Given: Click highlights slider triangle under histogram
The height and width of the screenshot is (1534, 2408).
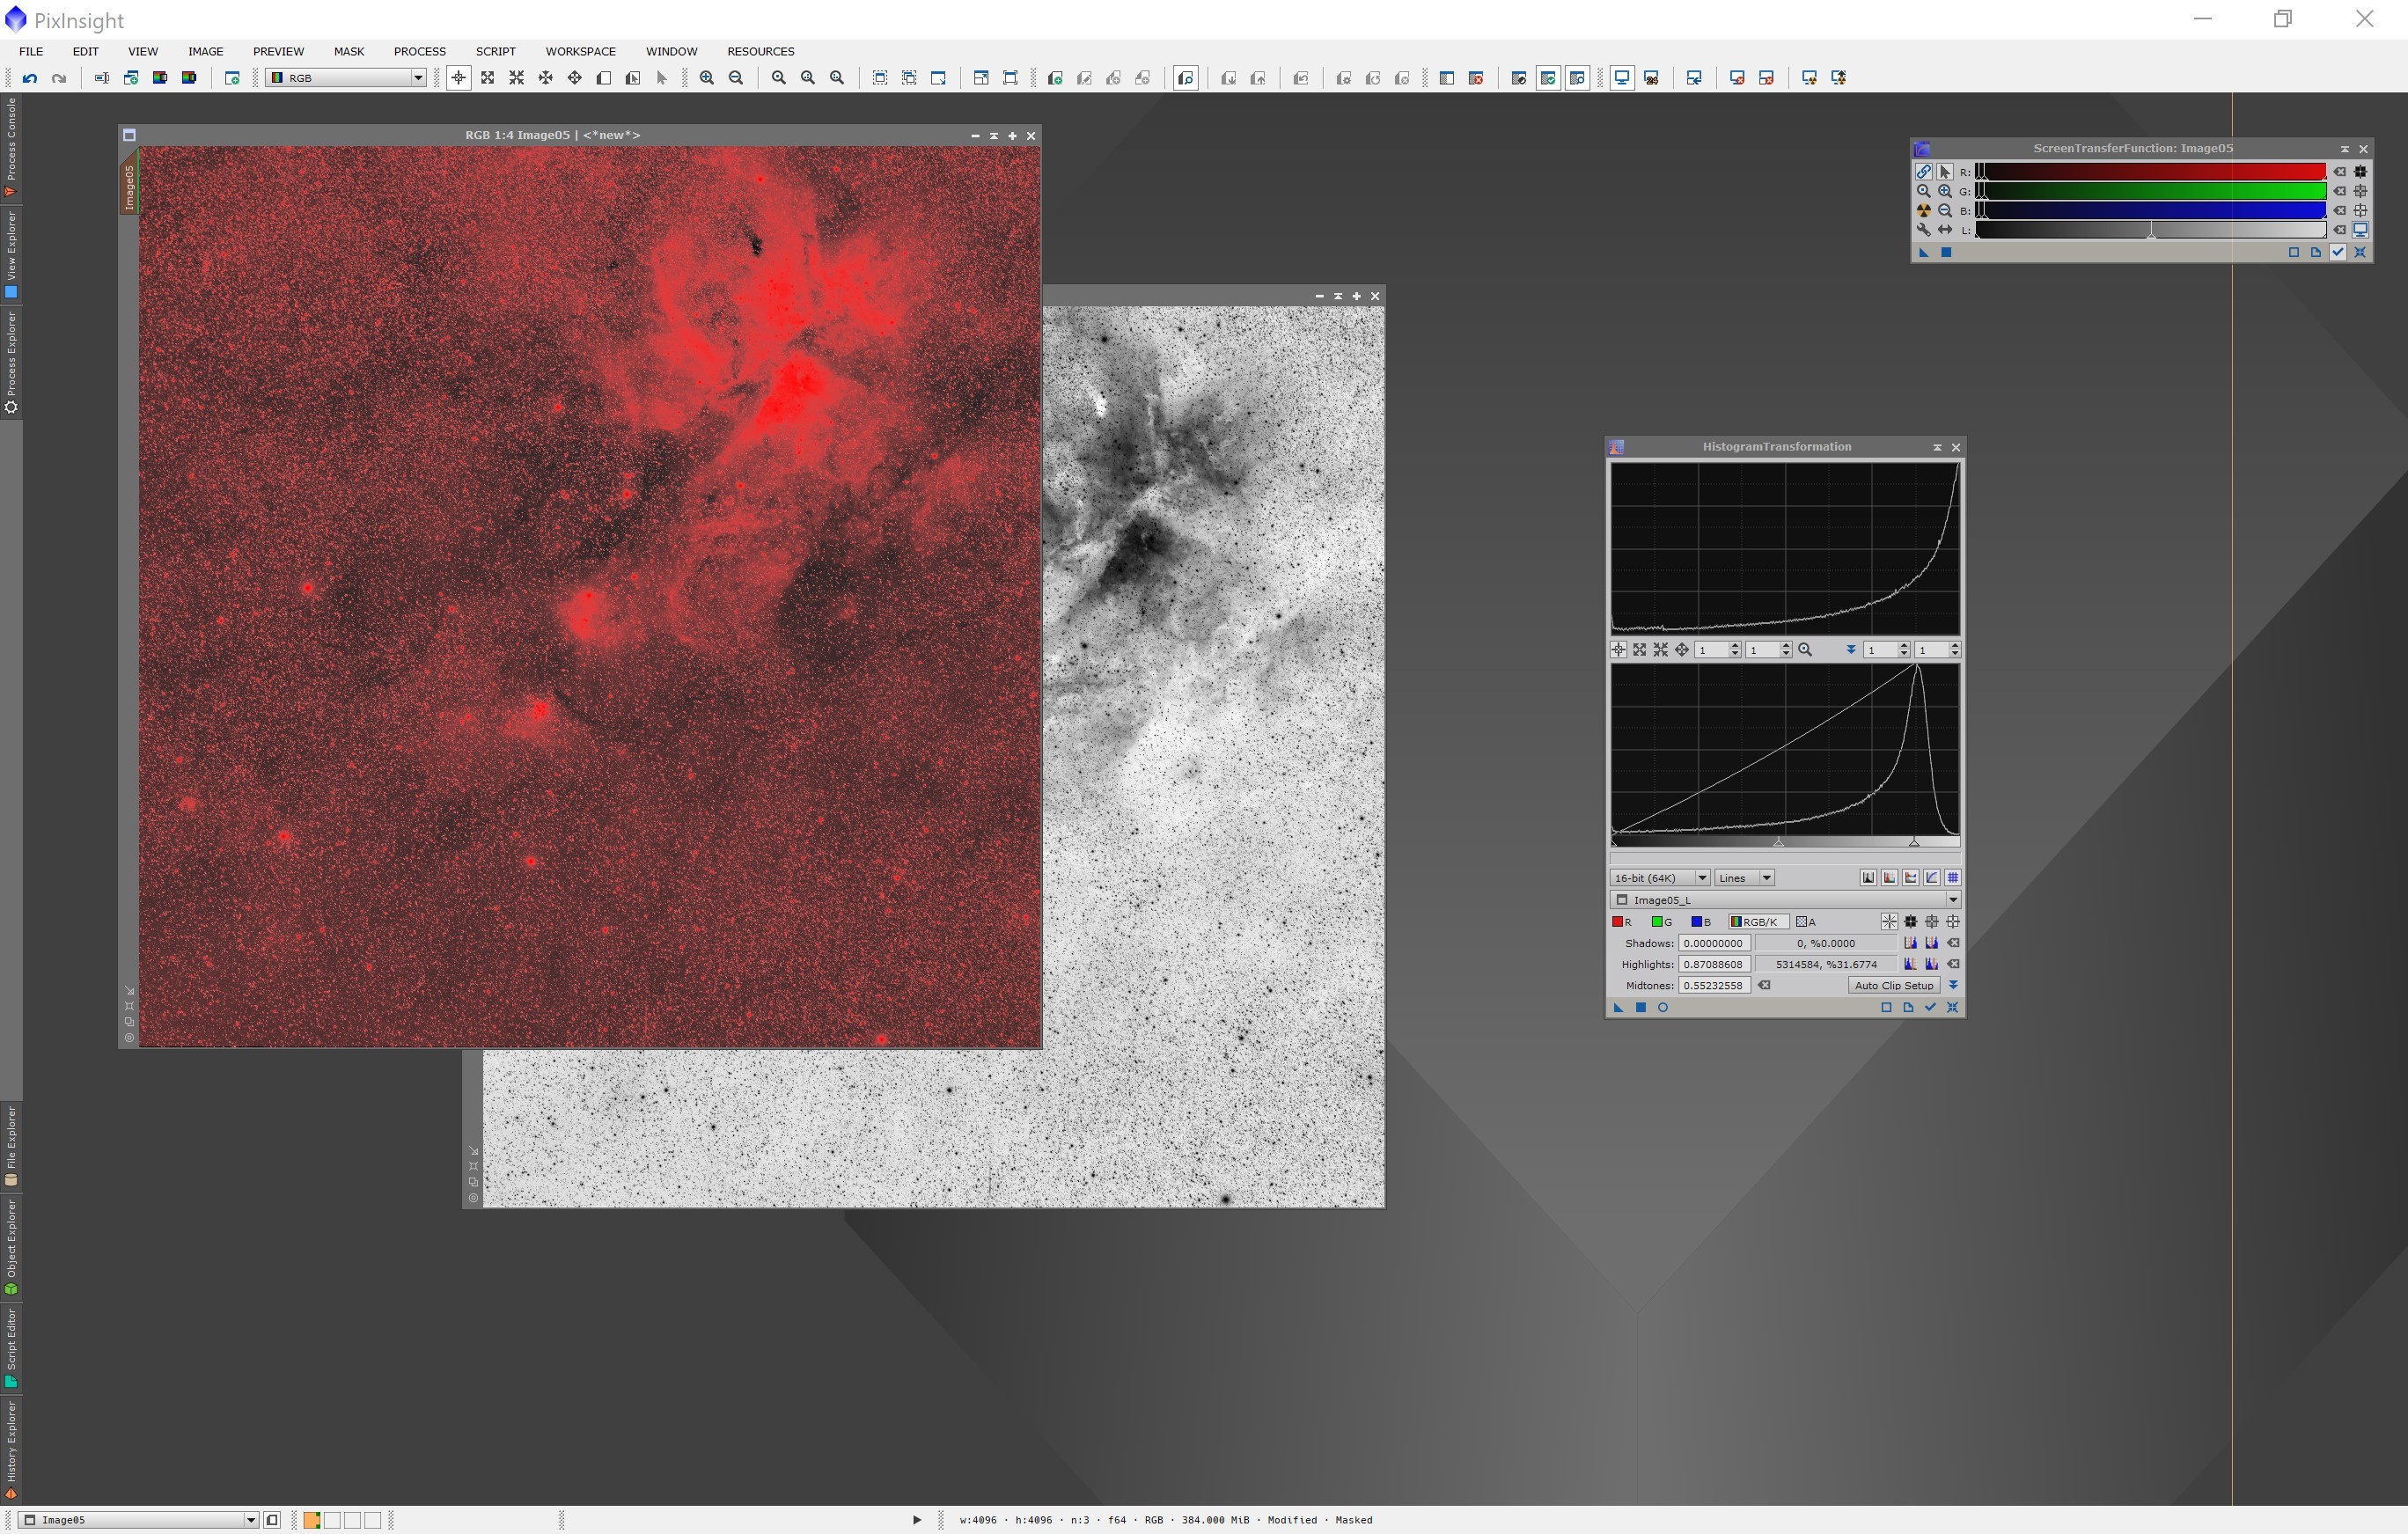Looking at the screenshot, I should (1914, 843).
